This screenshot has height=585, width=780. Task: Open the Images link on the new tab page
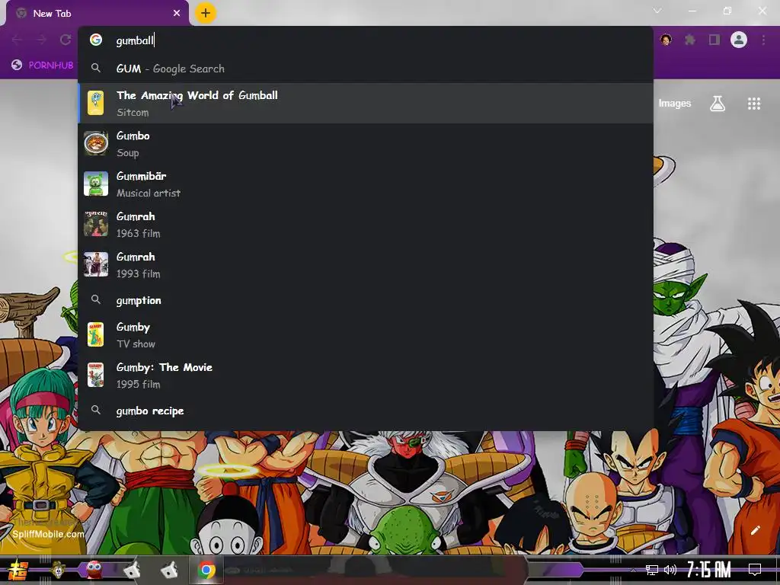[x=675, y=104]
